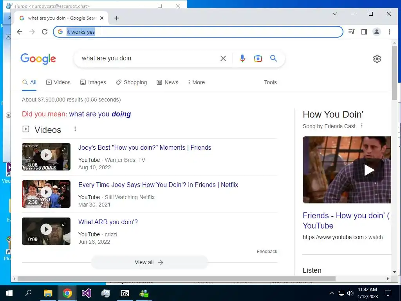Submit search with magnifier icon

[x=273, y=58]
